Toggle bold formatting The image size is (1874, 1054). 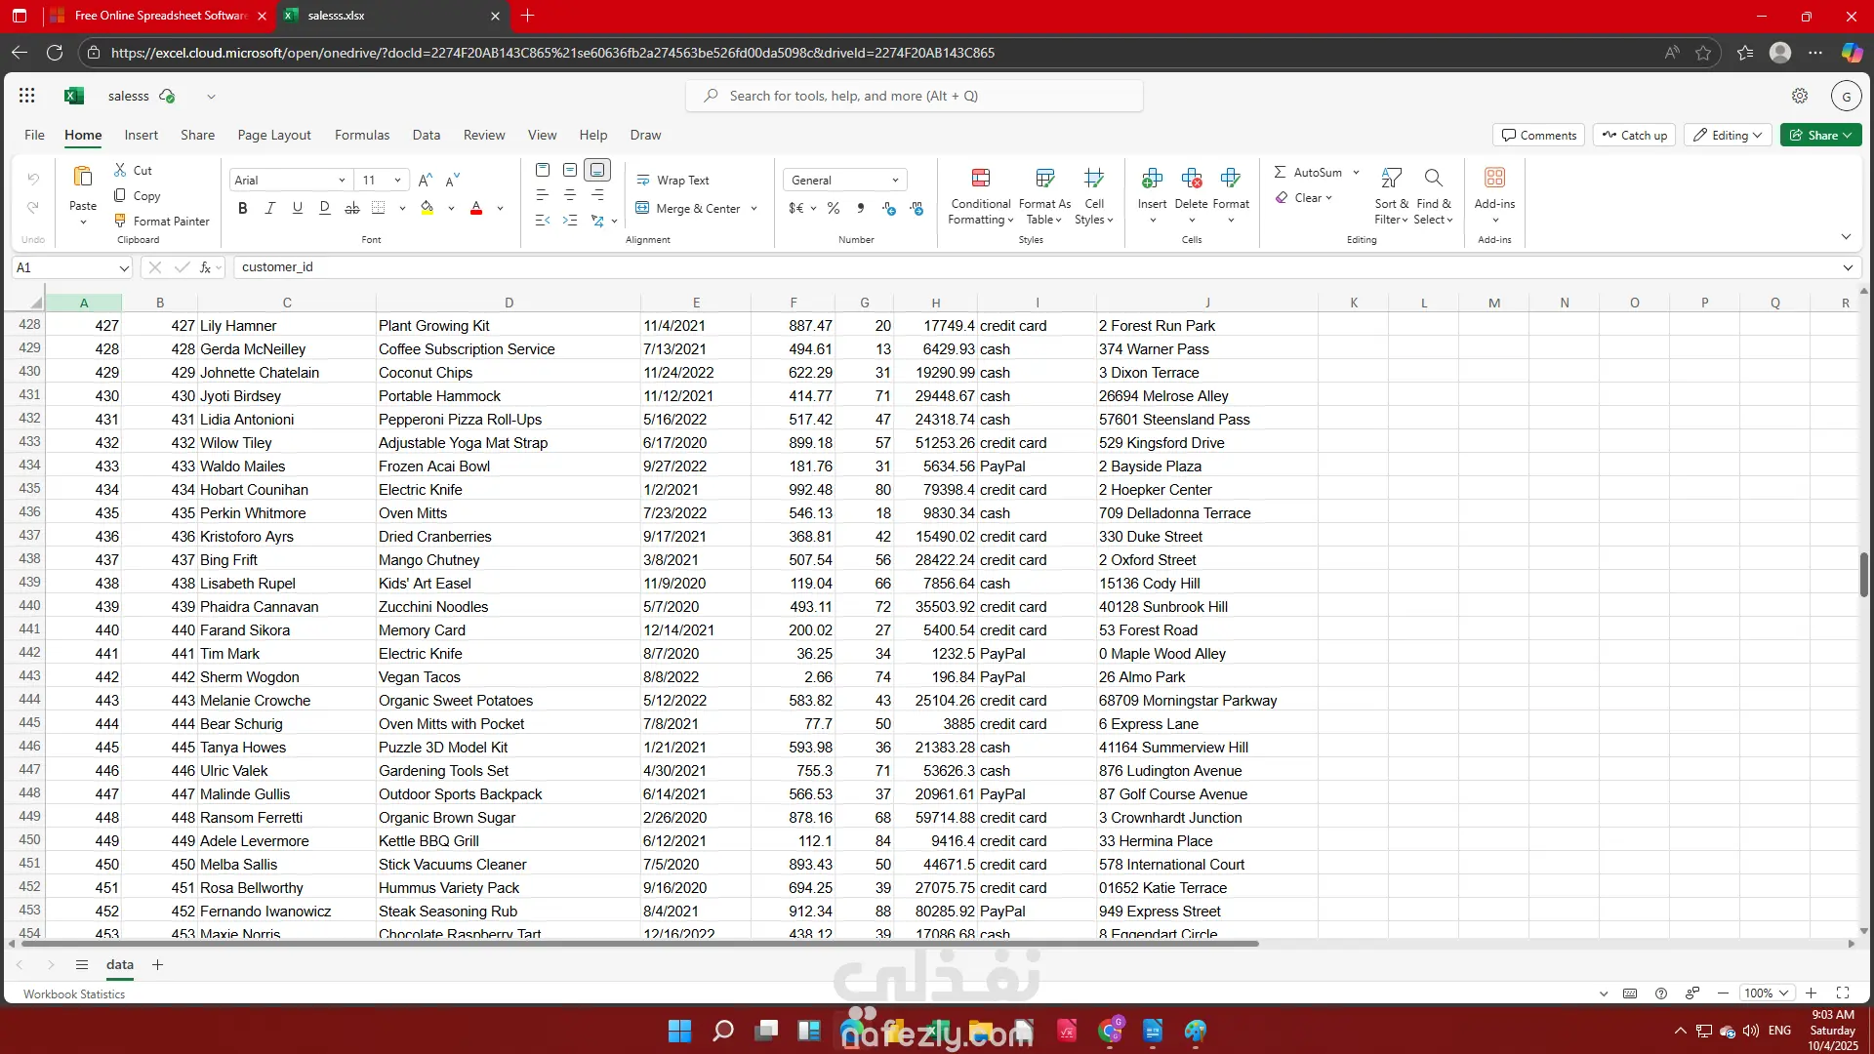(243, 208)
